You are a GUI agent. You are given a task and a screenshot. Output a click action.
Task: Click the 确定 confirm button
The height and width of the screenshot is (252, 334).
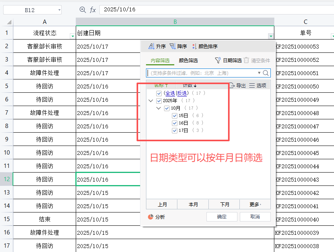tap(222, 217)
